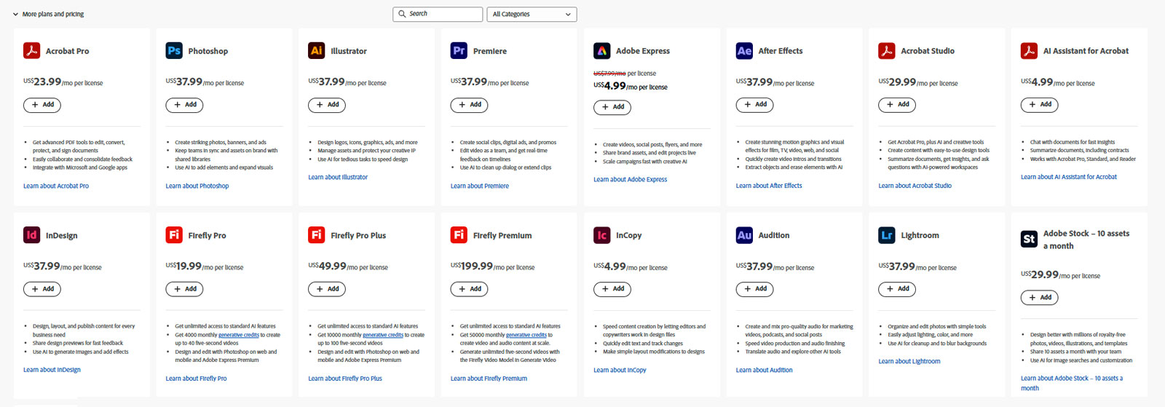
Task: Open Learn about Illustrator link
Action: pos(338,178)
